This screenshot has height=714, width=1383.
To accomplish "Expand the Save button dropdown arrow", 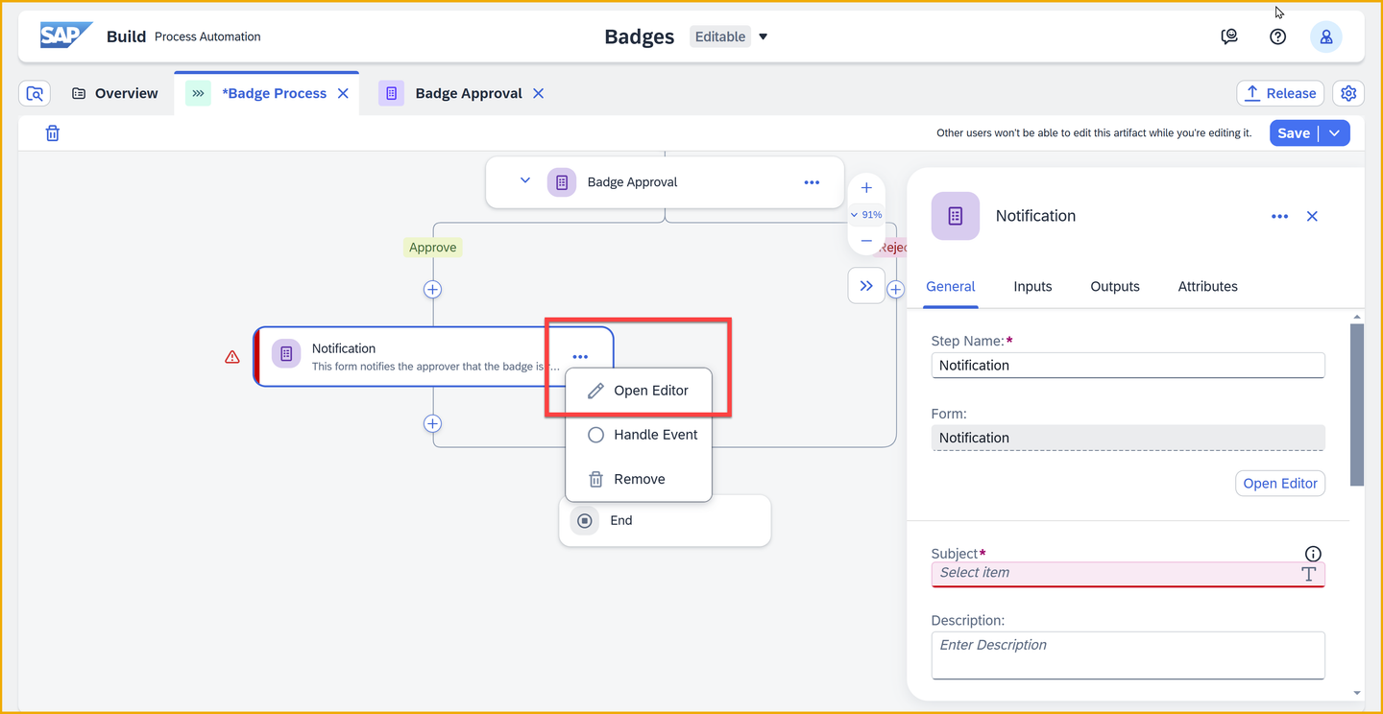I will (x=1334, y=133).
